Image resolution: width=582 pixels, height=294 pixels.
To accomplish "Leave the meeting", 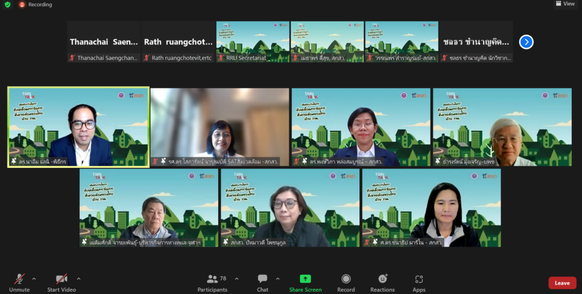I will pyautogui.click(x=562, y=283).
